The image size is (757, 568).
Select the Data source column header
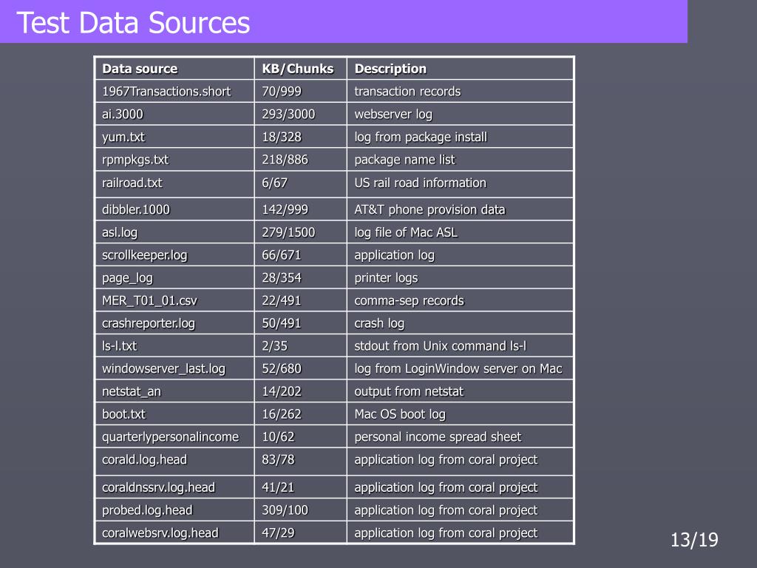coord(140,69)
